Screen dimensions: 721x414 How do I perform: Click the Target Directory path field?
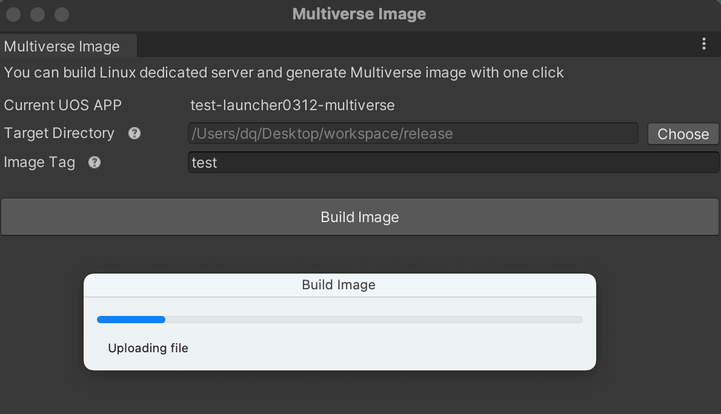(413, 134)
